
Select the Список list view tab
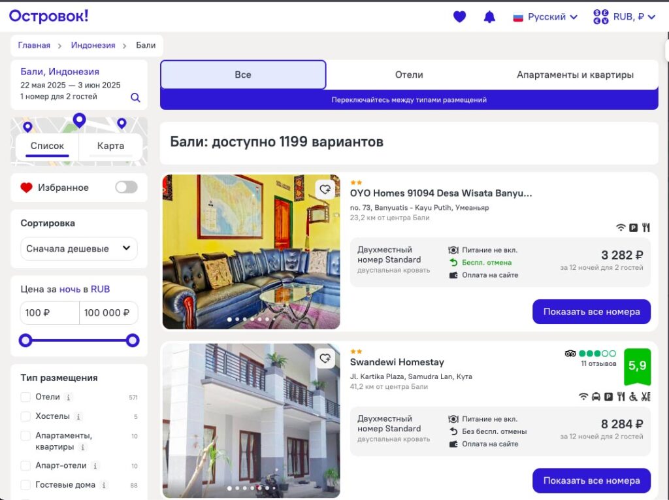click(x=47, y=146)
